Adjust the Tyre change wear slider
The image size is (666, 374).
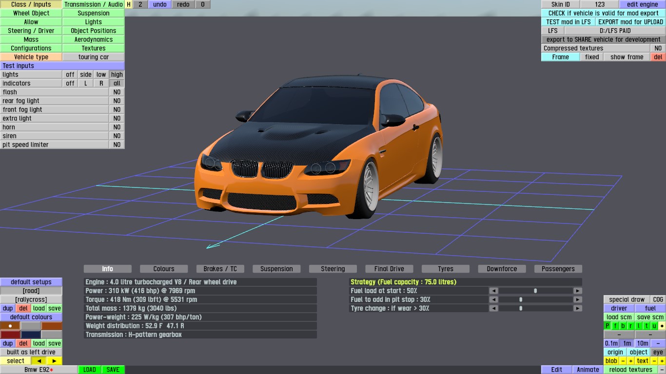[535, 308]
